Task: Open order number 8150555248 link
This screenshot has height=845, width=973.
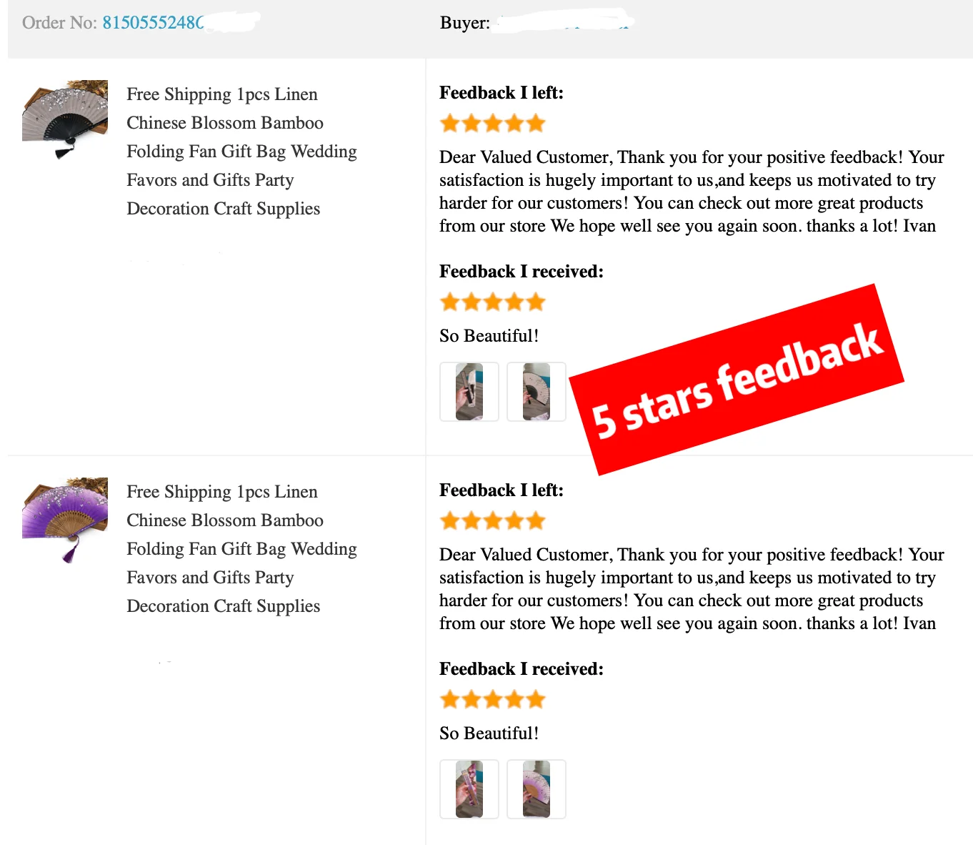Action: [153, 23]
